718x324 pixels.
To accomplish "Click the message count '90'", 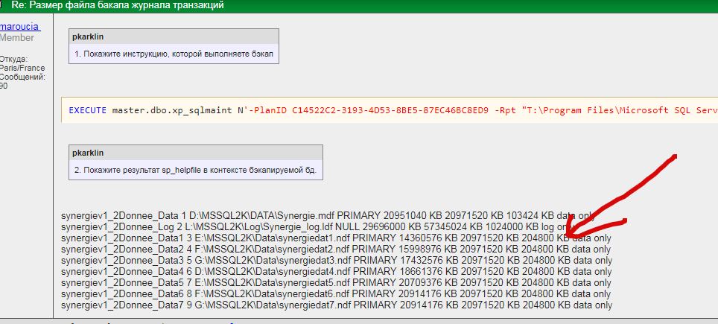I will [4, 86].
